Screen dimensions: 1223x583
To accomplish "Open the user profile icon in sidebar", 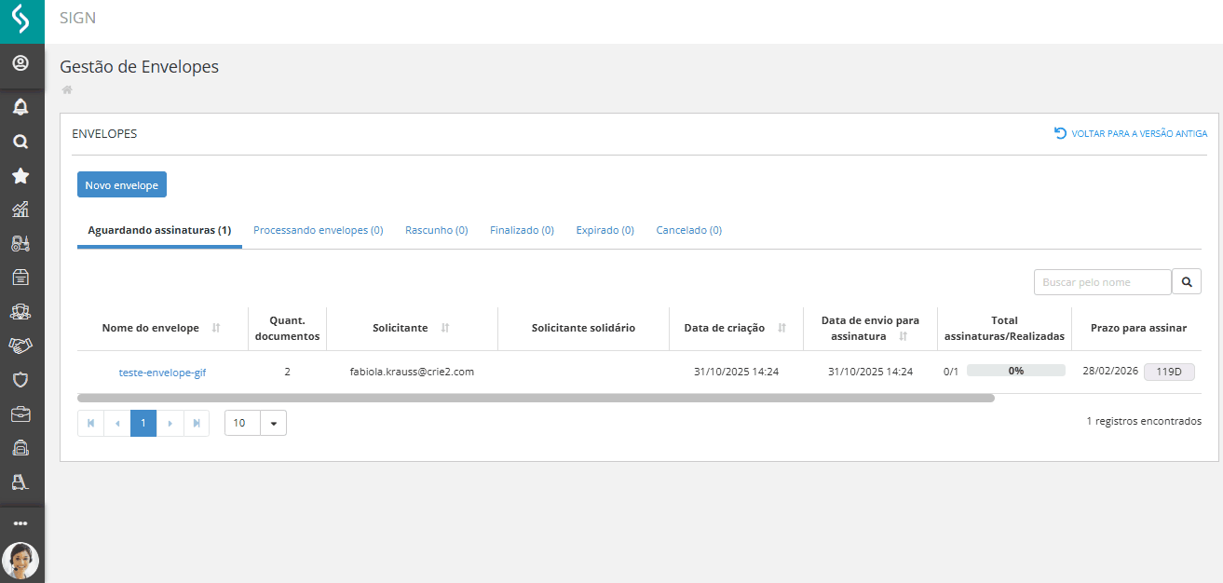I will [x=20, y=63].
